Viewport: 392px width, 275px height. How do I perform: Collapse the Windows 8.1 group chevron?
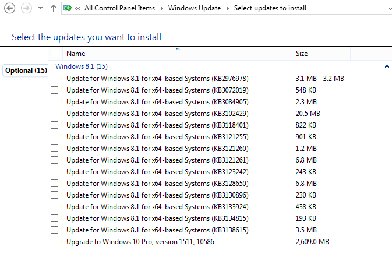[x=387, y=66]
